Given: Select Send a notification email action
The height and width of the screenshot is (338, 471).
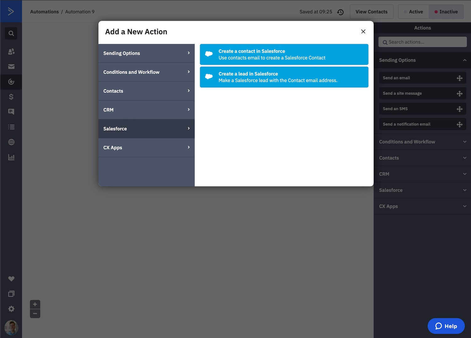Looking at the screenshot, I should 422,124.
